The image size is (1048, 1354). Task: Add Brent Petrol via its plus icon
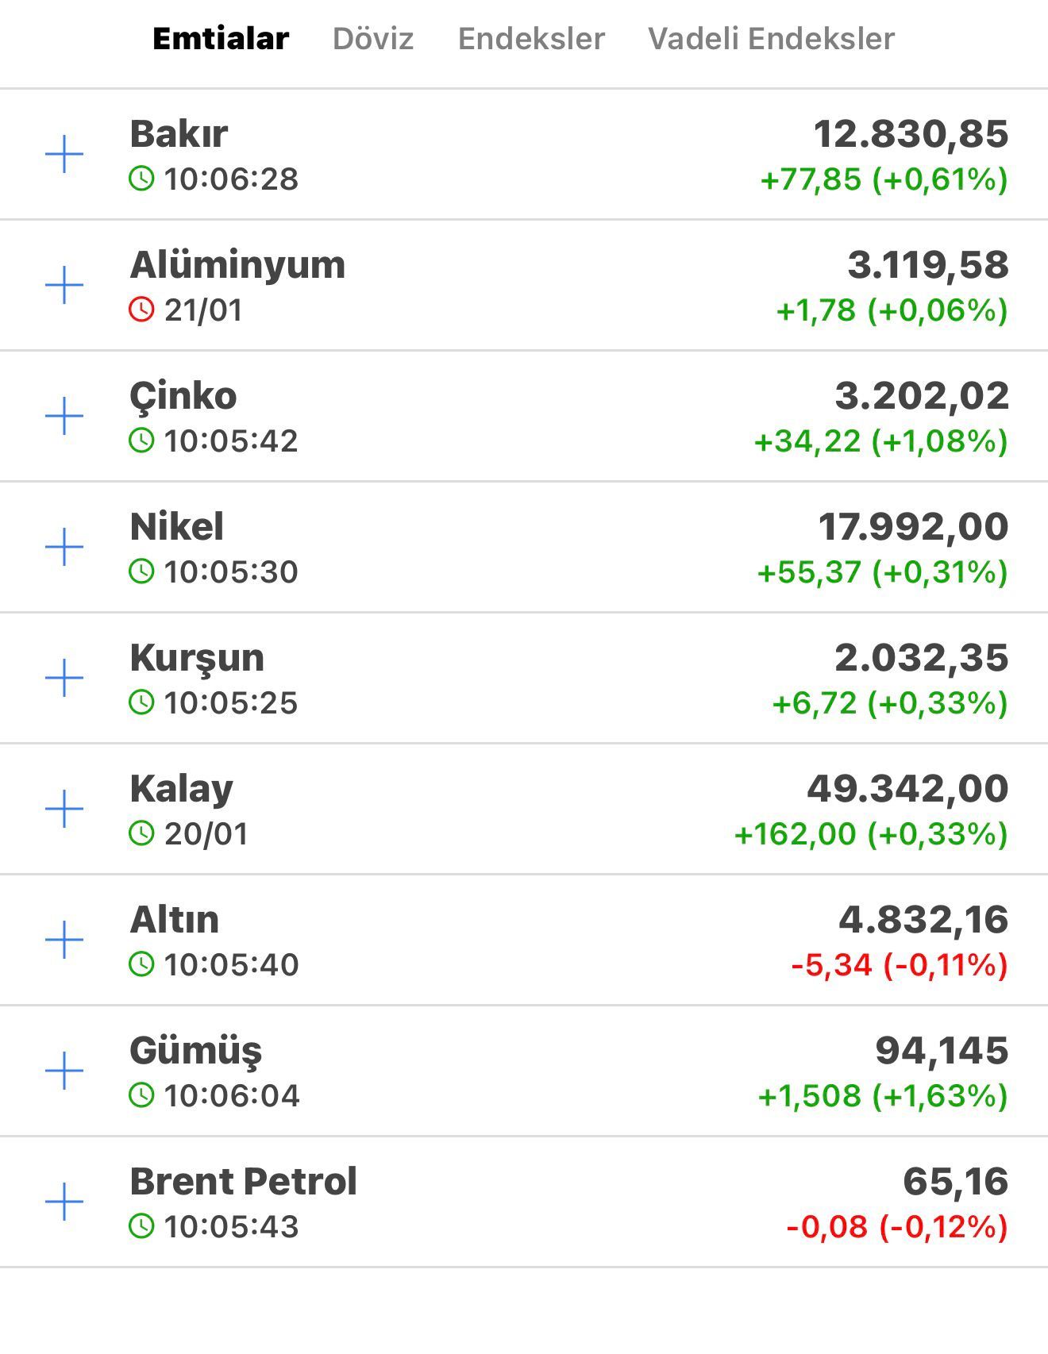click(x=64, y=1202)
